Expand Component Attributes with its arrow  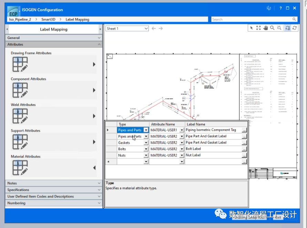[94, 90]
